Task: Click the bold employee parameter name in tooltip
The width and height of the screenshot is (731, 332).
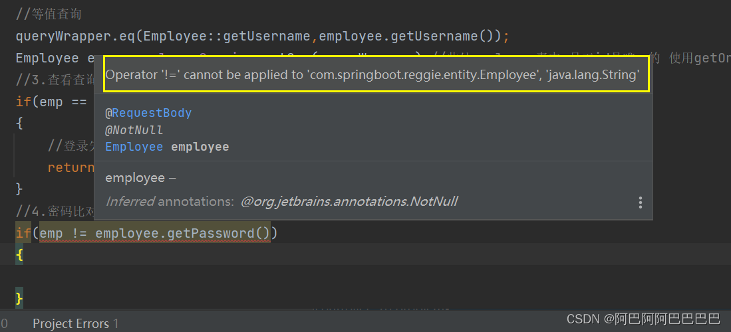Action: [200, 147]
